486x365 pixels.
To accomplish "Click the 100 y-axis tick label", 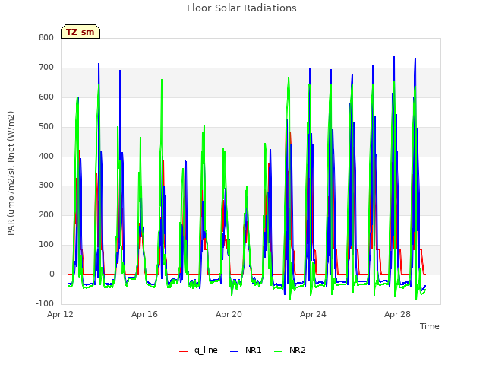I will (46, 245).
